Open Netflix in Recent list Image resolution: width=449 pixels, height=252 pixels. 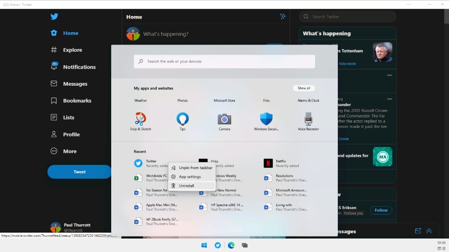281,163
